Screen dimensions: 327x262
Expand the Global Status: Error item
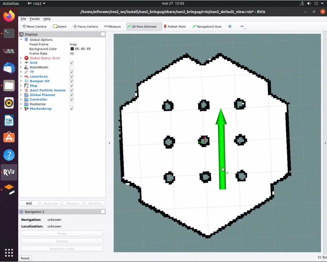[21, 58]
